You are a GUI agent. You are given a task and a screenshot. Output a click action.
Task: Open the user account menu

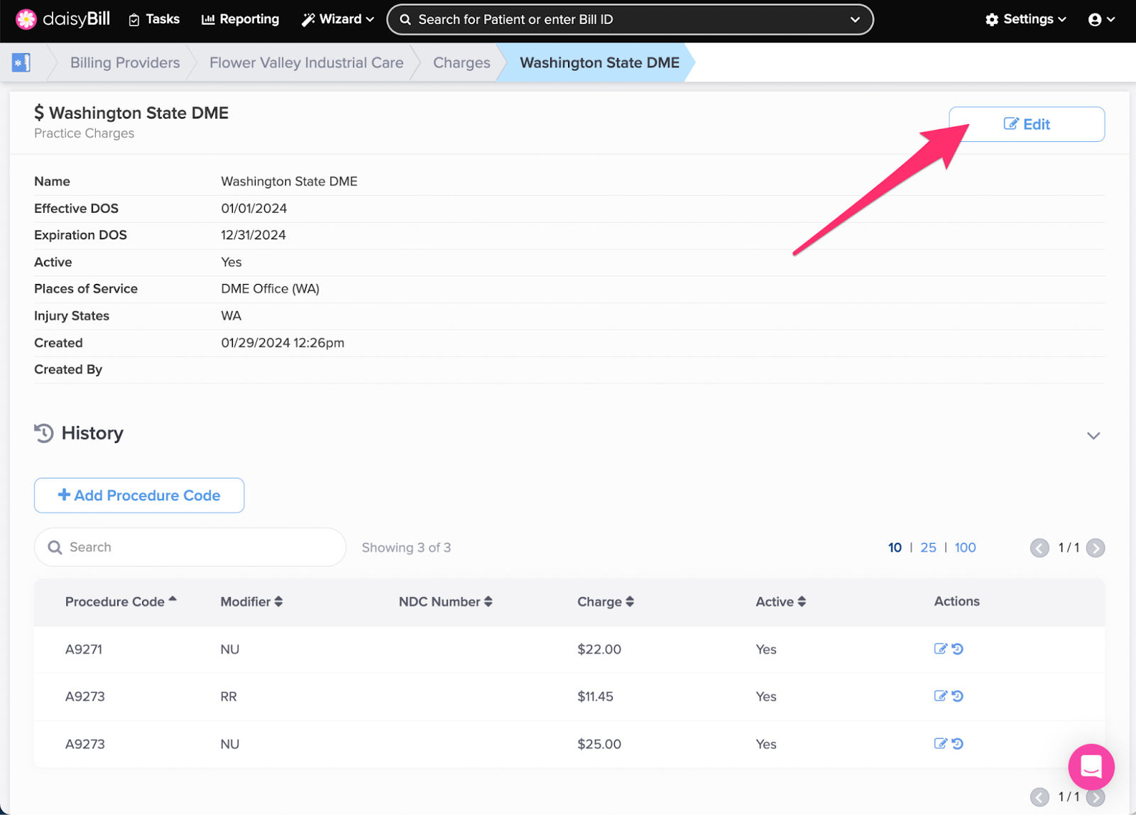(x=1101, y=20)
